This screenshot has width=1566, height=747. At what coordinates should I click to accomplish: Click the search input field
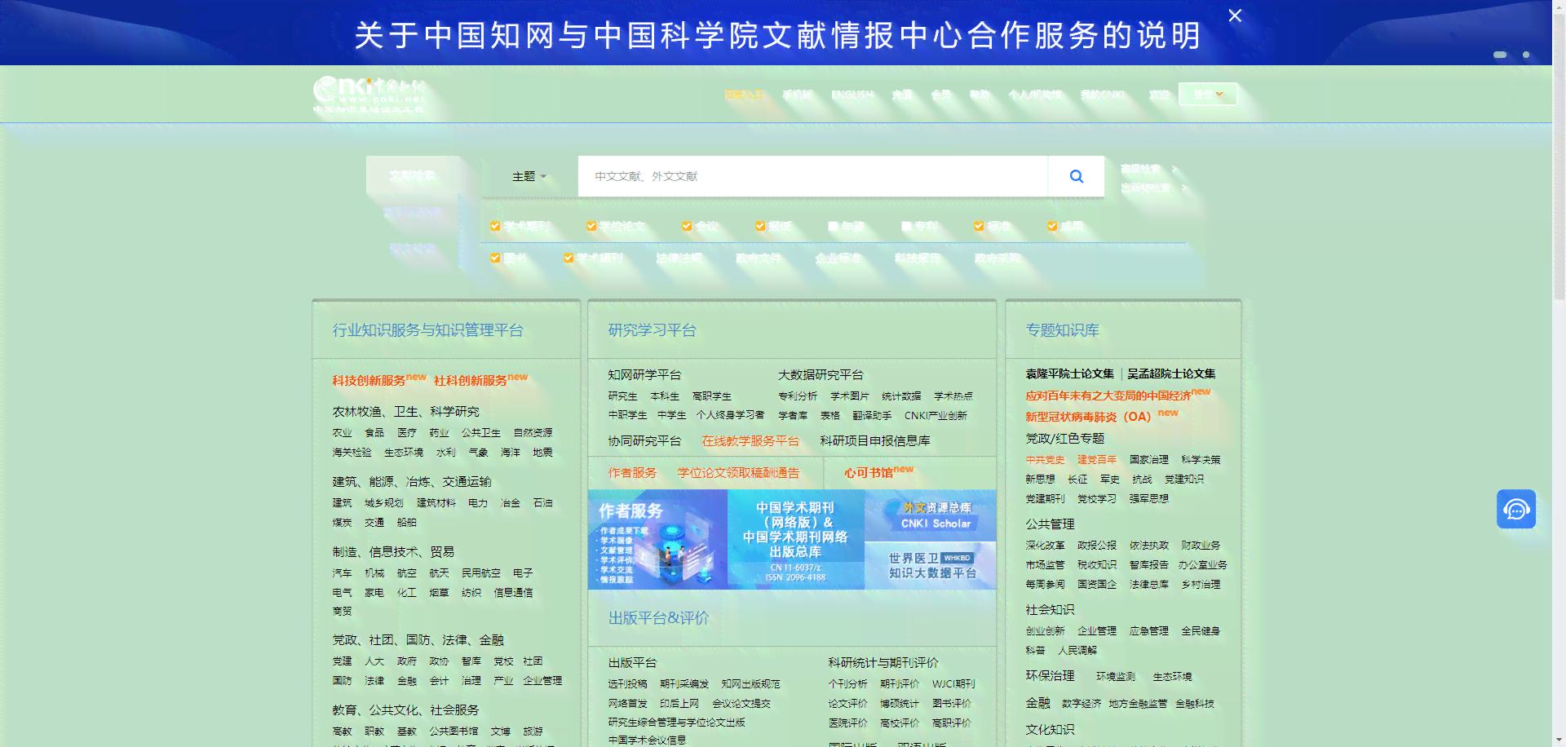(x=812, y=176)
